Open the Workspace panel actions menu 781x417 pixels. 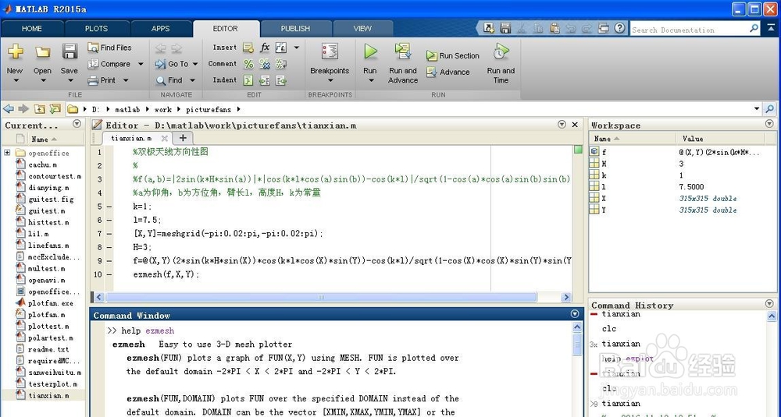(x=769, y=124)
